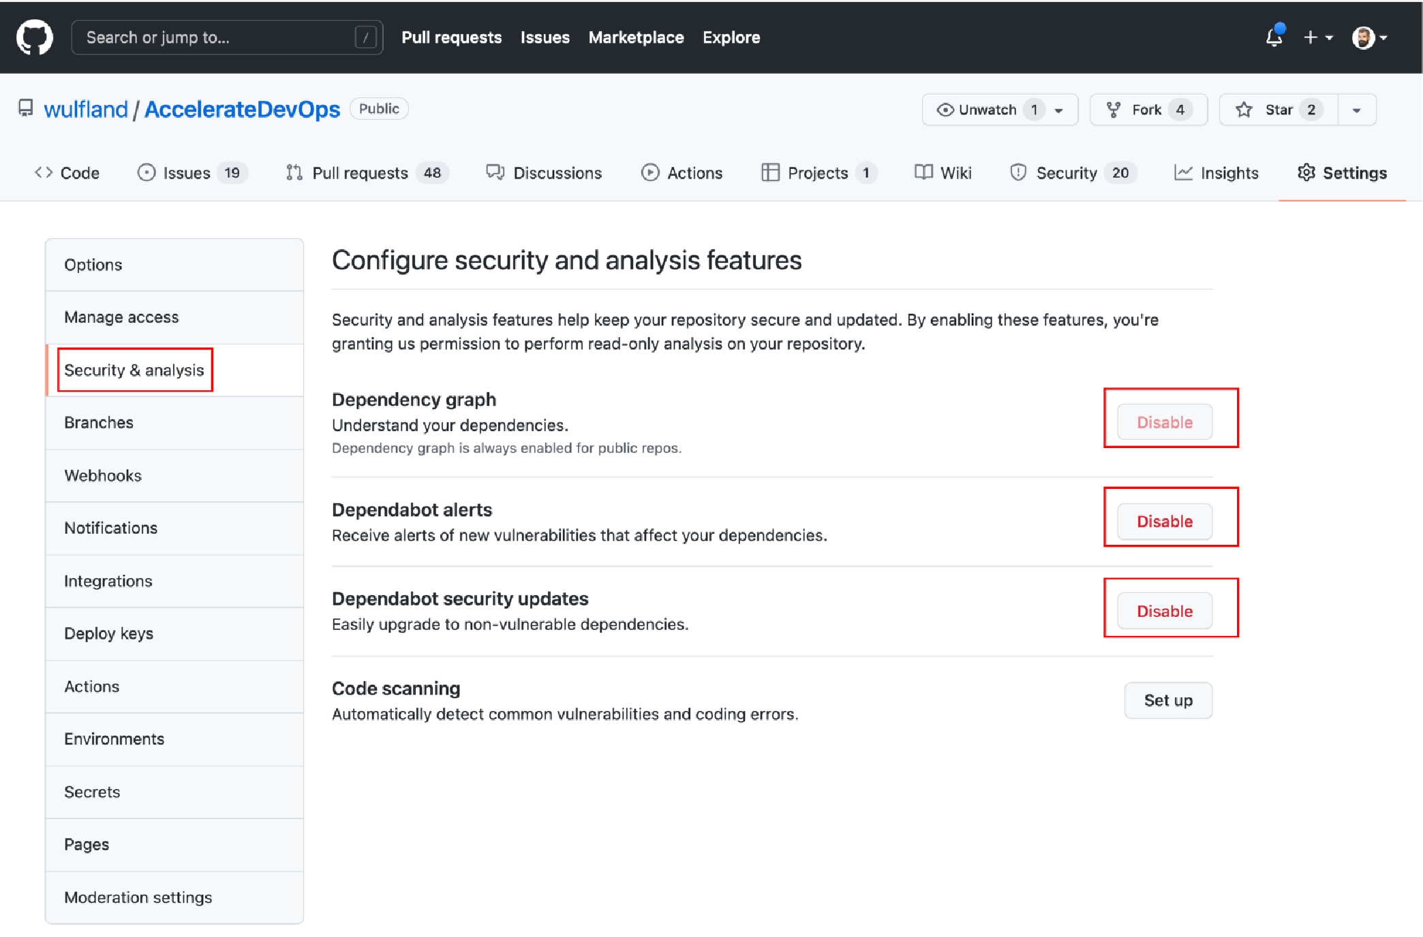The image size is (1423, 937).
Task: Switch to the Wiki tab
Action: pyautogui.click(x=943, y=173)
